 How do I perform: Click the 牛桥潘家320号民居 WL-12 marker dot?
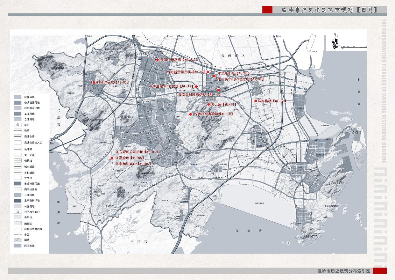click(196, 86)
